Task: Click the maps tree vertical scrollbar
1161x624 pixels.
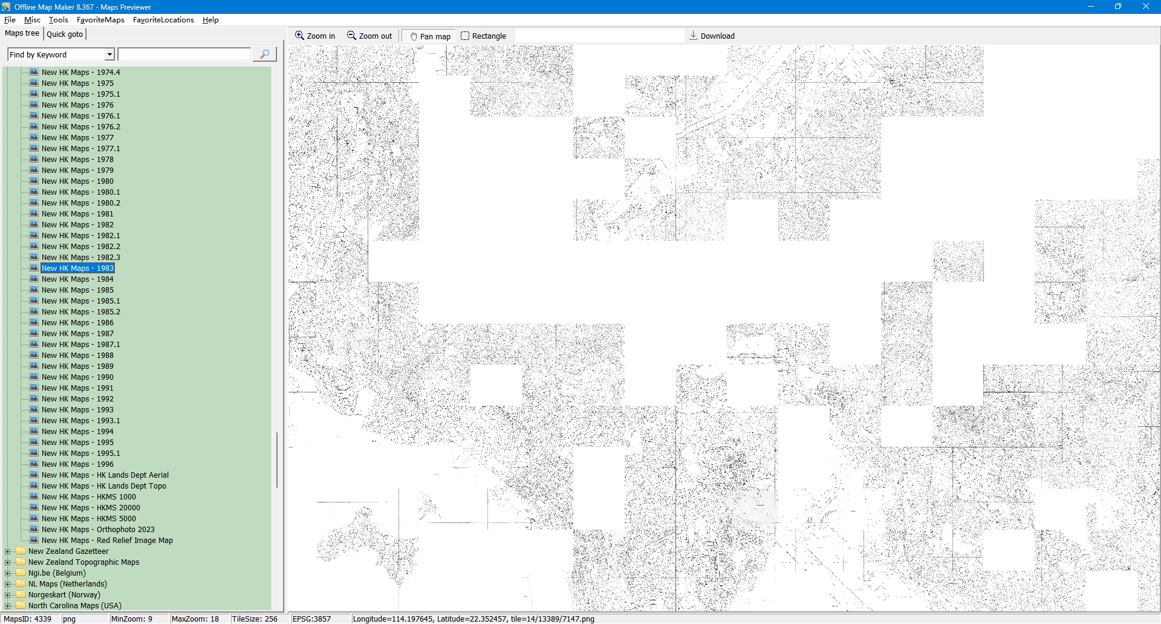Action: pos(277,460)
